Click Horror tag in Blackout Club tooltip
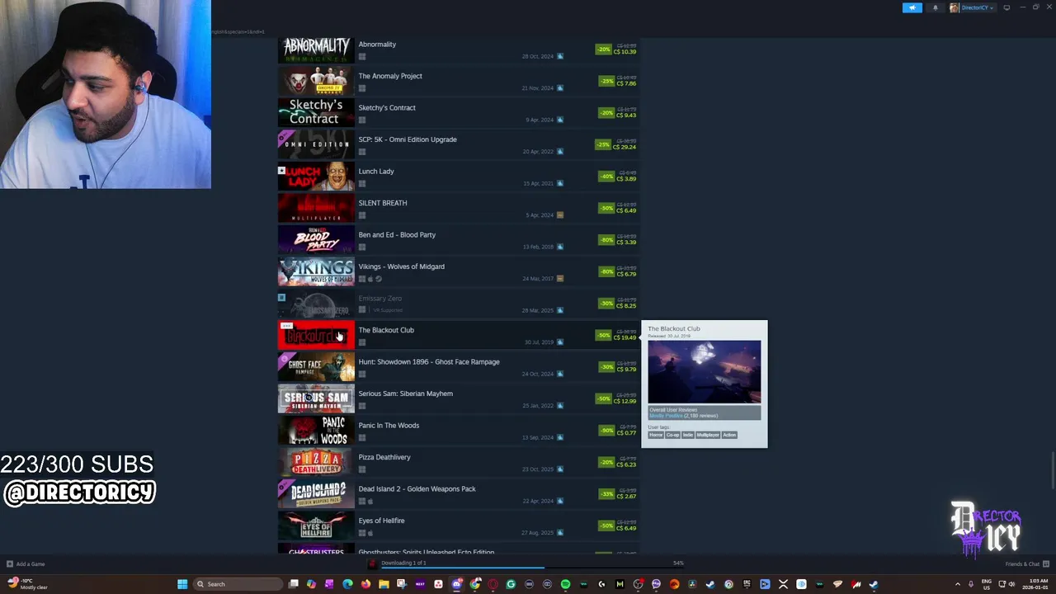Image resolution: width=1056 pixels, height=594 pixels. [x=656, y=435]
